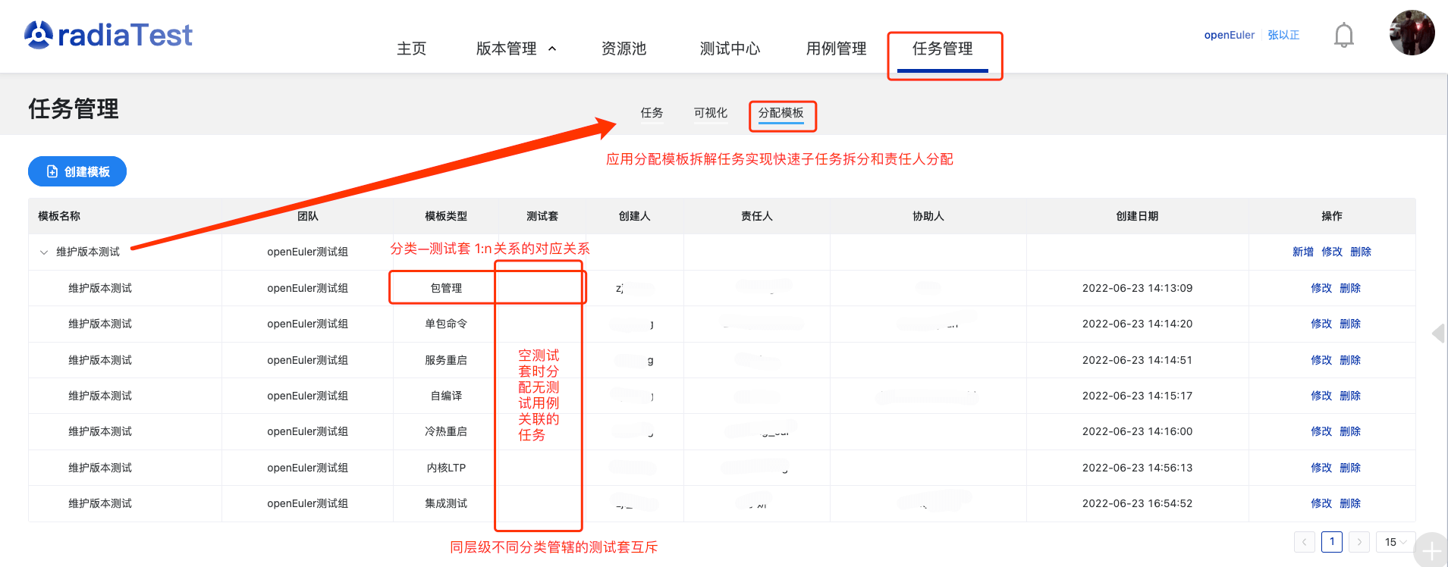
Task: Open the user avatar profile picture
Action: coord(1411,33)
